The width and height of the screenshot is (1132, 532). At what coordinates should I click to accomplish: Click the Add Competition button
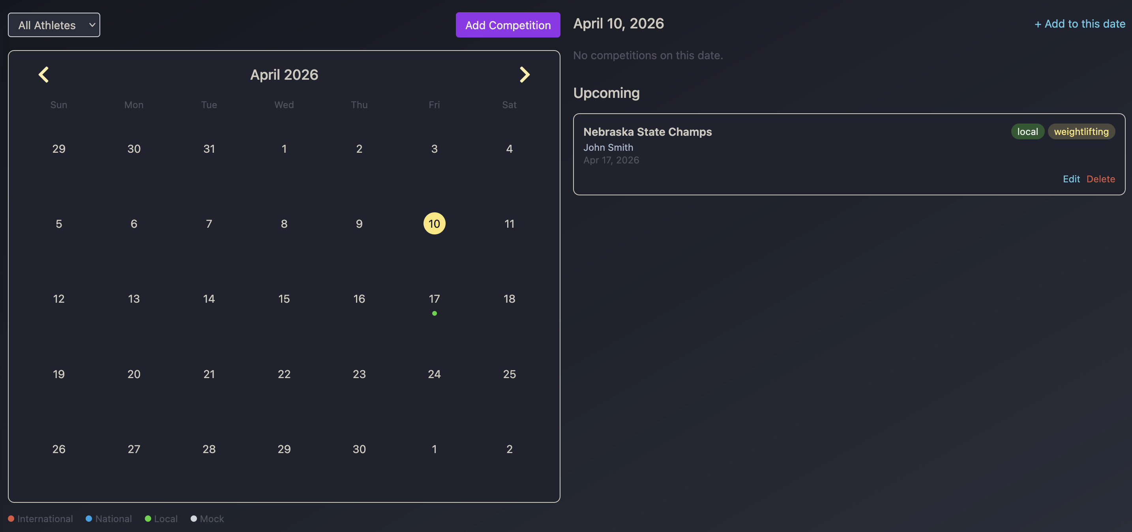(x=508, y=25)
